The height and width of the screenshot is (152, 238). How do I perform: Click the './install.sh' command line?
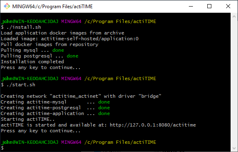(x=21, y=27)
